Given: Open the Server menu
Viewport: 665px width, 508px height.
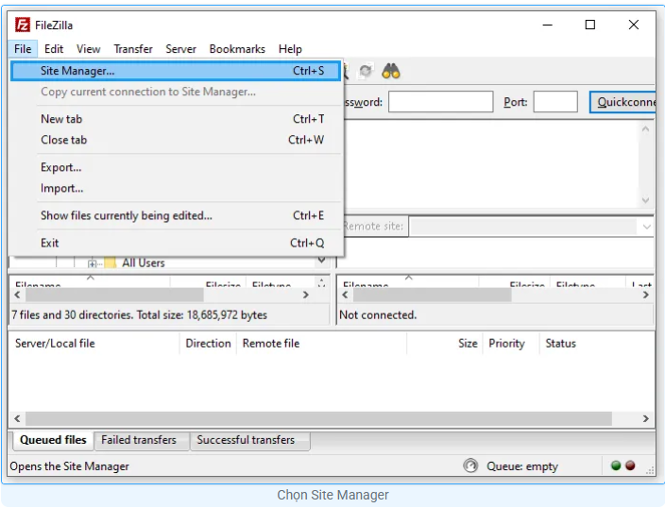Looking at the screenshot, I should coord(180,49).
